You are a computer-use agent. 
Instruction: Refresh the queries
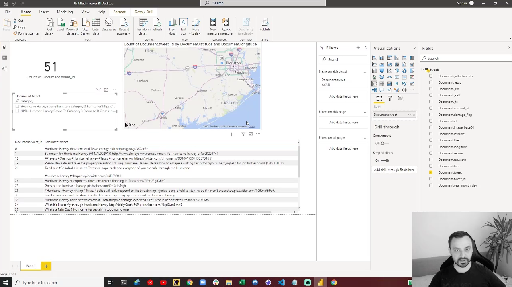(x=157, y=25)
